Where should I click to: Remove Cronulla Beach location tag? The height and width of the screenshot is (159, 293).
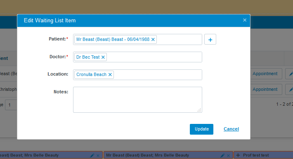click(x=110, y=75)
